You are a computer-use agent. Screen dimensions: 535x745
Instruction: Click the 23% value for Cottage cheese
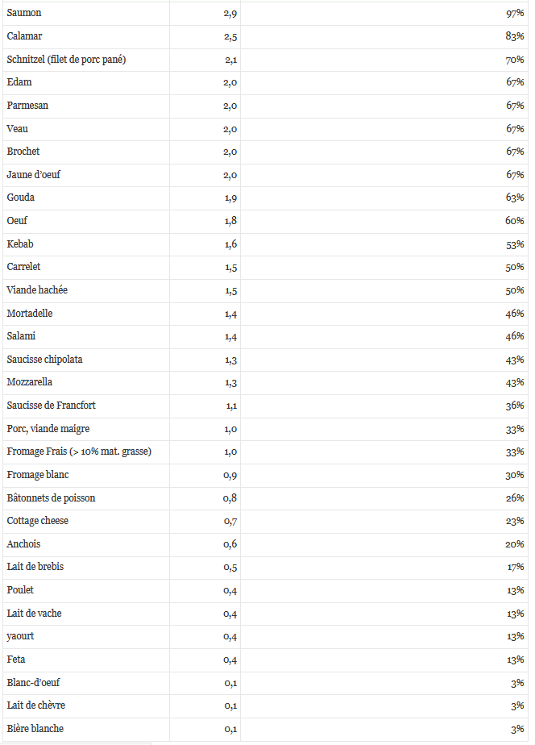(x=515, y=521)
